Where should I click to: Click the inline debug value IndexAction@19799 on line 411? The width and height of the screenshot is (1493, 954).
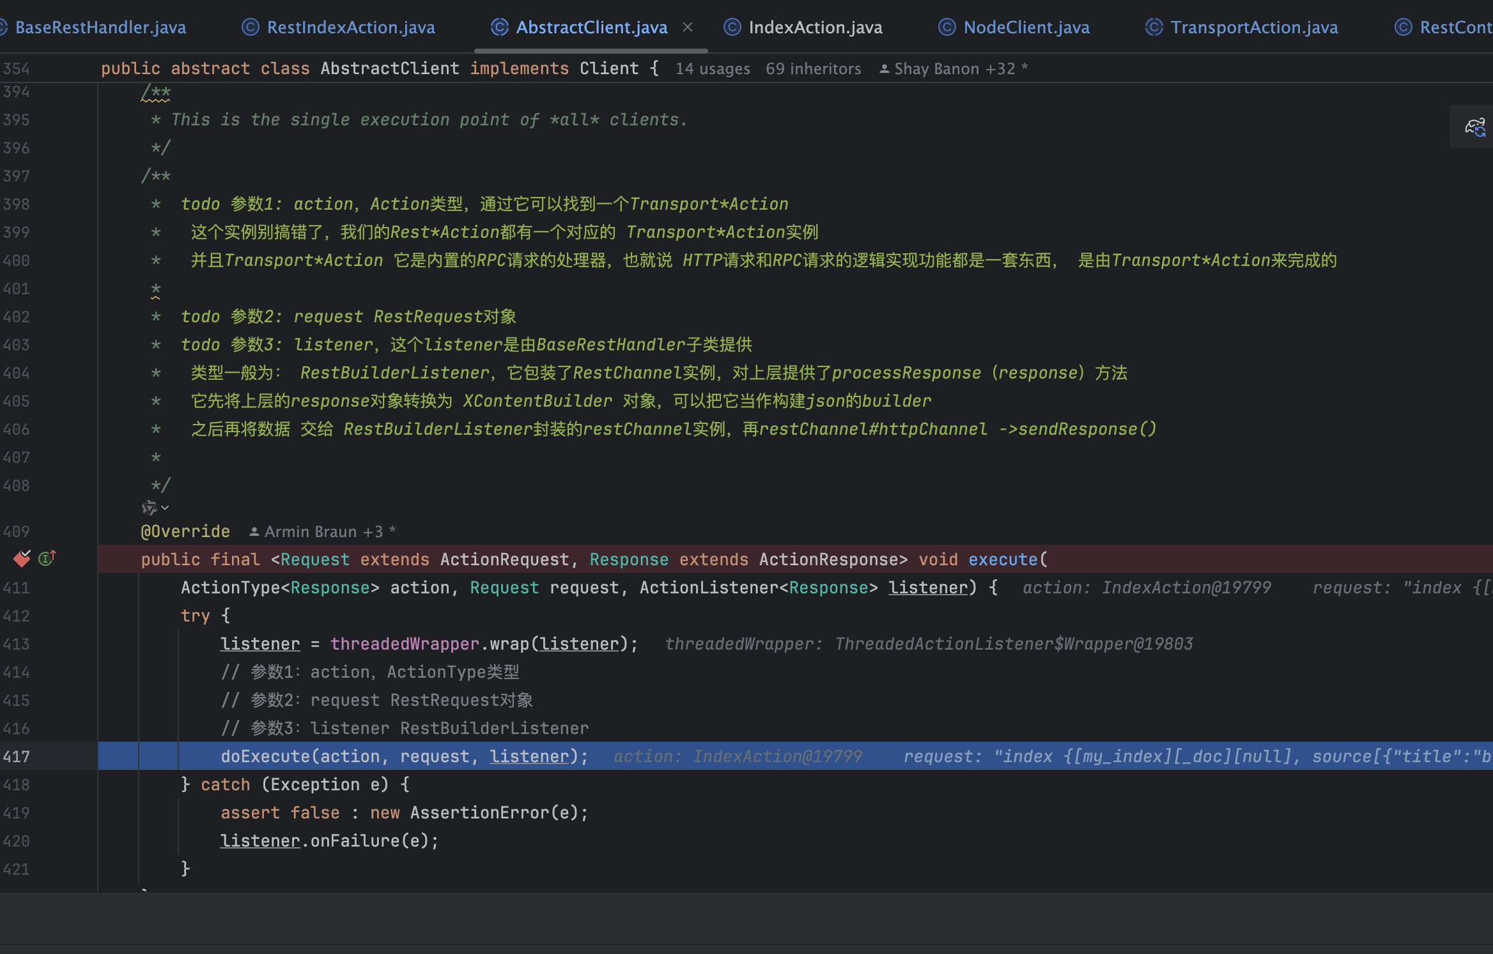pyautogui.click(x=1186, y=588)
